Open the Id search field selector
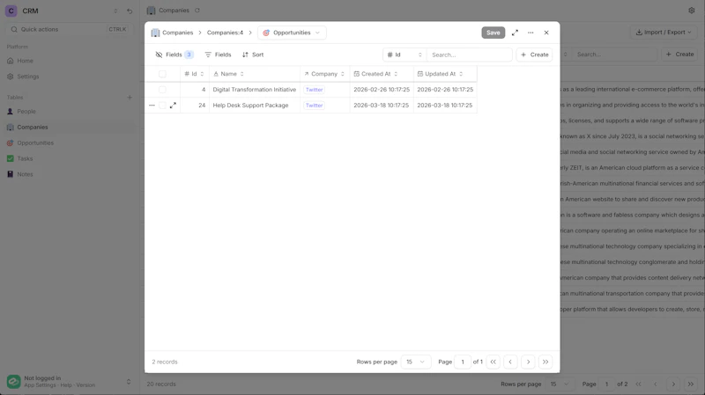 click(x=404, y=55)
